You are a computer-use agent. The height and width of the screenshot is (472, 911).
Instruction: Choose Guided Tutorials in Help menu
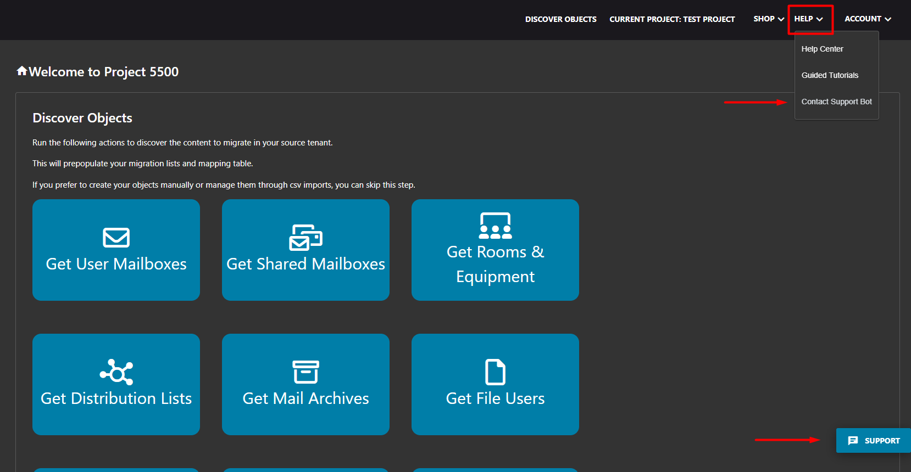[x=830, y=75]
